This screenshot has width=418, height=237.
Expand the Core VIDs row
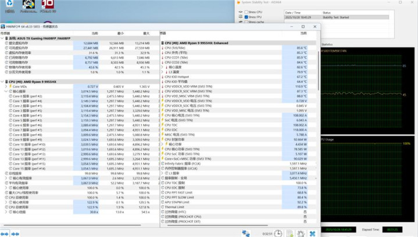pyautogui.click(x=7, y=86)
